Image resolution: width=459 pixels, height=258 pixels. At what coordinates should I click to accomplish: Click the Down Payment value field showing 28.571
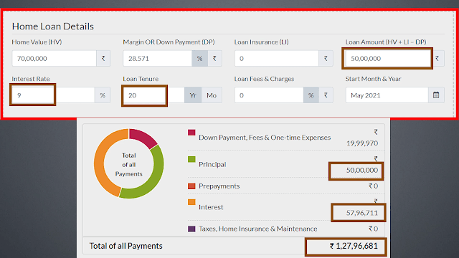coord(158,58)
